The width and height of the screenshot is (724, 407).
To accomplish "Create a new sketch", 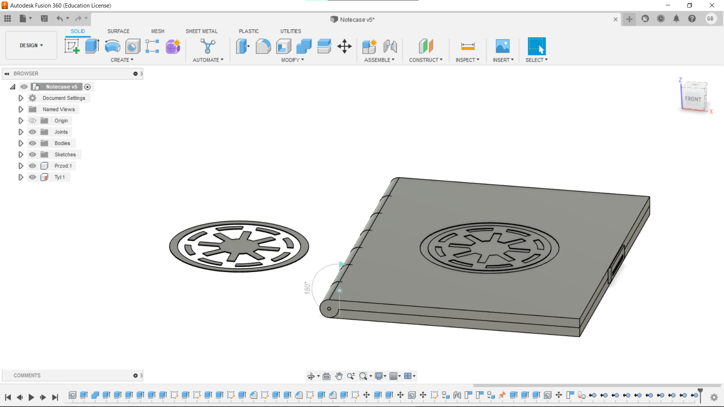I will [x=72, y=46].
